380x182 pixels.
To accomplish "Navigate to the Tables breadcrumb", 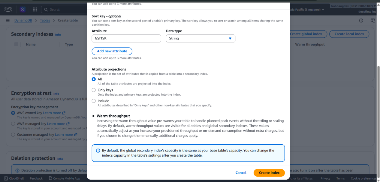I will pyautogui.click(x=45, y=20).
